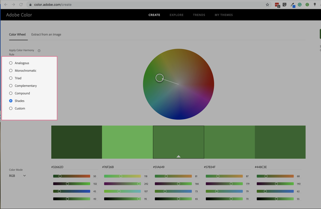Click the red value 50 field
This screenshot has width=321, height=209.
(x=95, y=176)
